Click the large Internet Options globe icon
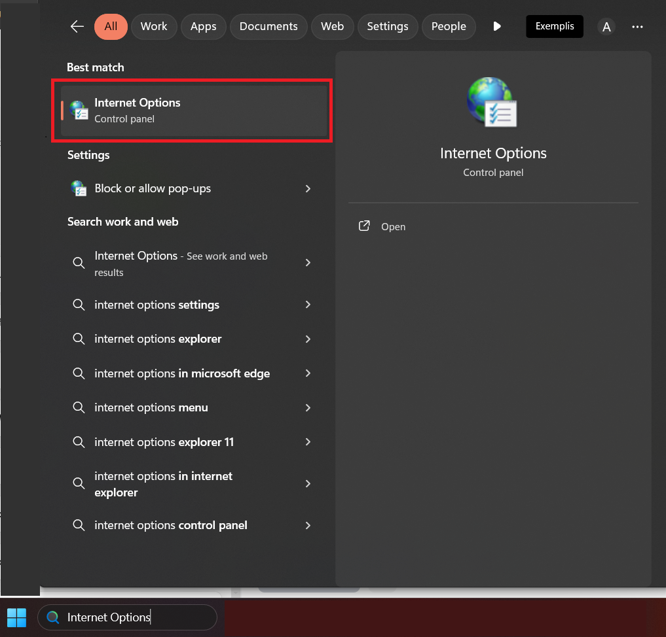Viewport: 666px width, 637px height. coord(492,102)
